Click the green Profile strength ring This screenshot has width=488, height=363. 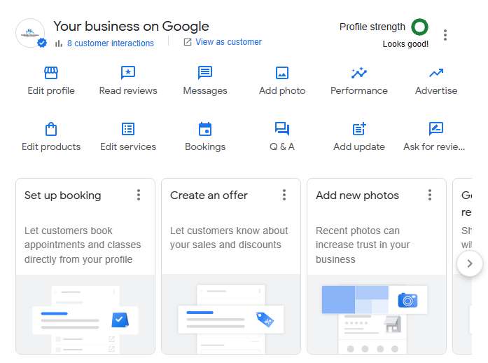click(x=419, y=27)
